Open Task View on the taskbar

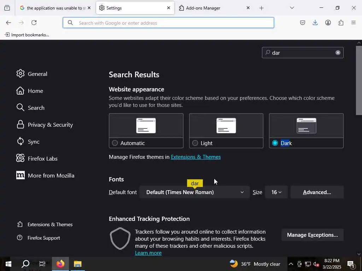pyautogui.click(x=42, y=264)
